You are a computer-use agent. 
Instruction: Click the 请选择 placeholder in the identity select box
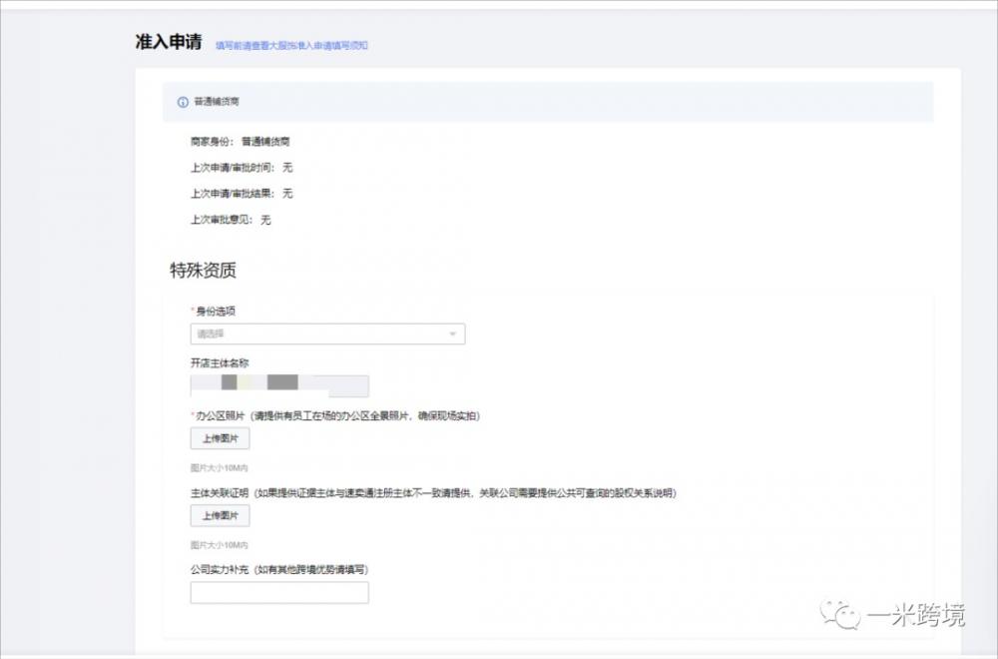(211, 334)
